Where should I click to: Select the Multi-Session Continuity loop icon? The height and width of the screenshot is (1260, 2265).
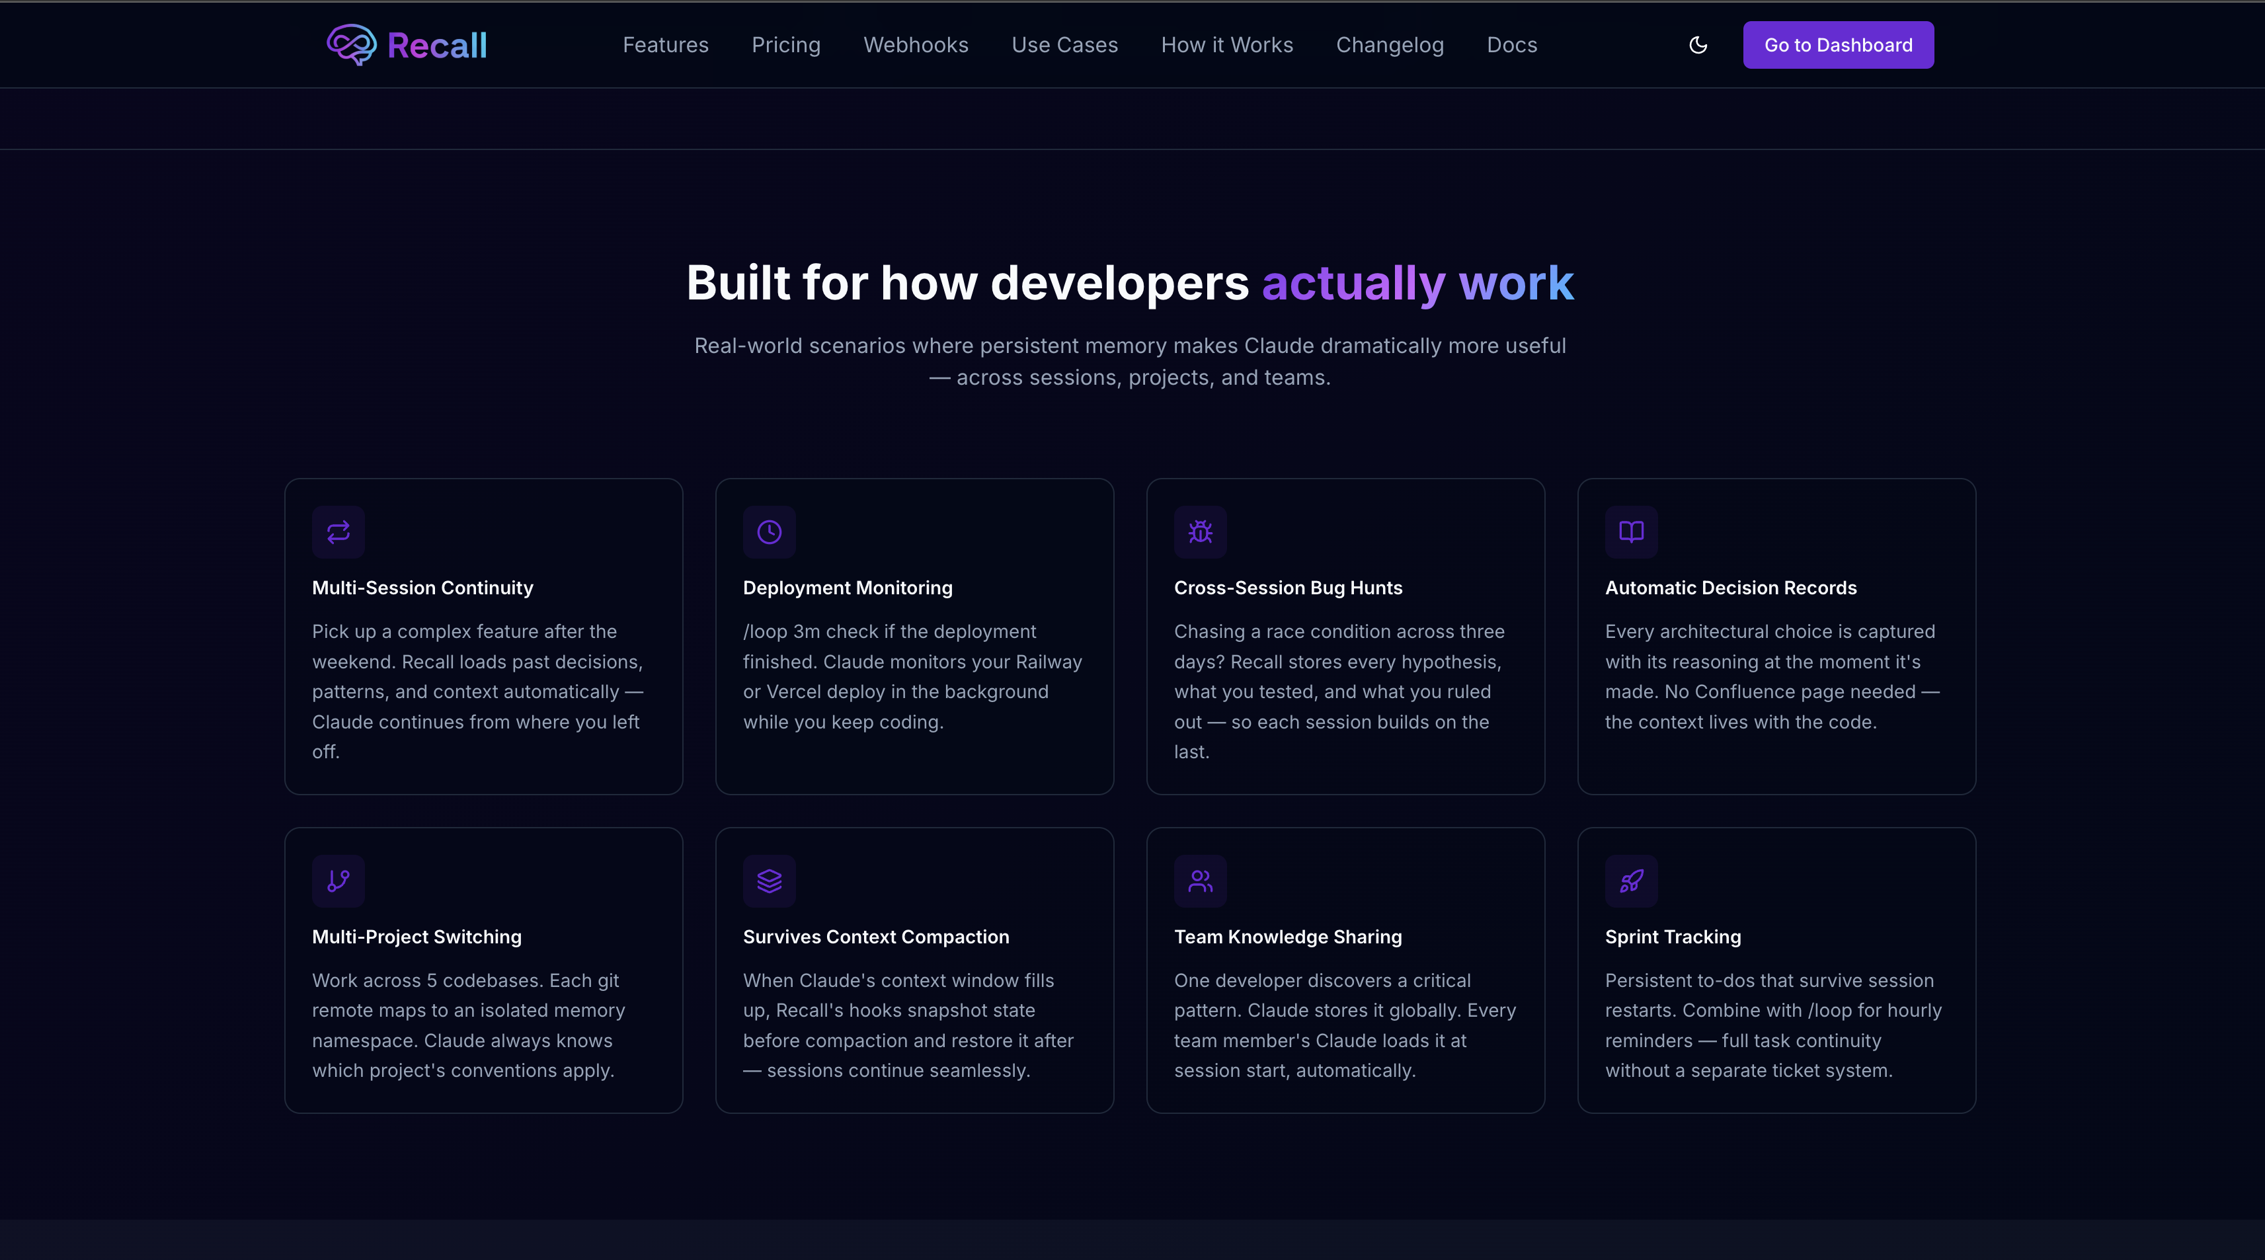tap(338, 532)
